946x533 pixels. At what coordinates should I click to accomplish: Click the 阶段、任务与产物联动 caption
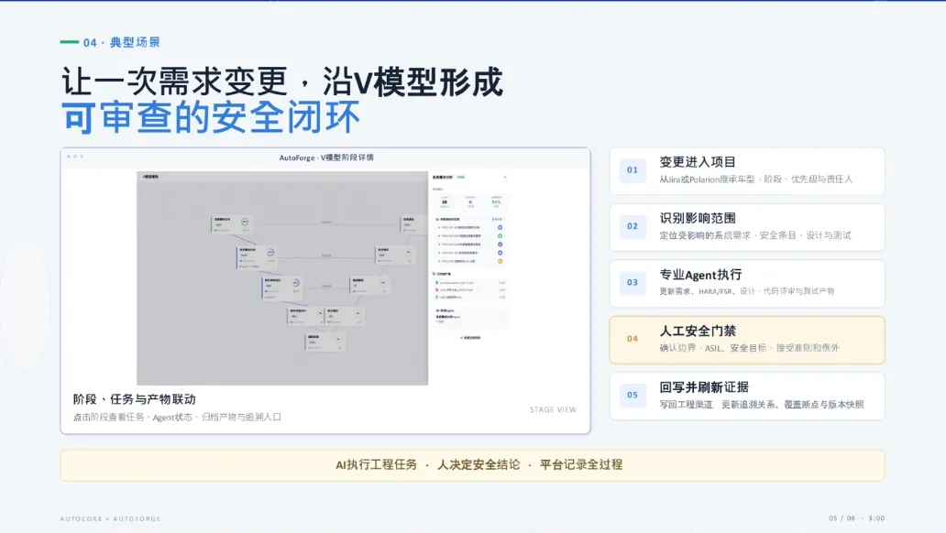(134, 399)
